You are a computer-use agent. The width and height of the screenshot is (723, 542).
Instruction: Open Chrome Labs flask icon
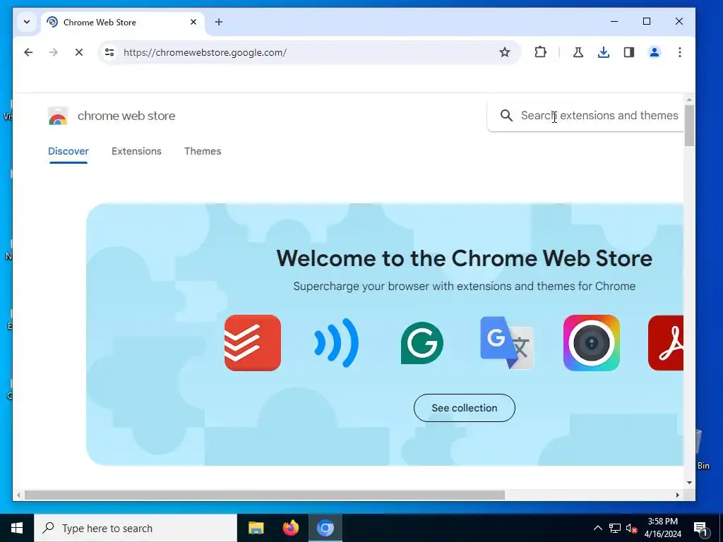point(578,52)
